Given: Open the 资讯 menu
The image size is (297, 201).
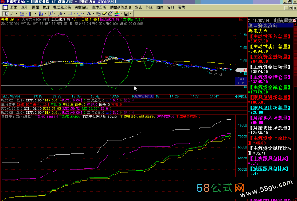Looking at the screenshot, I should point(138,7).
